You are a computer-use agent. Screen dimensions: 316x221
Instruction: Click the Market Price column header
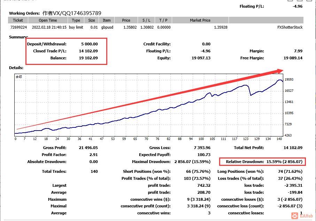pyautogui.click(x=200, y=20)
